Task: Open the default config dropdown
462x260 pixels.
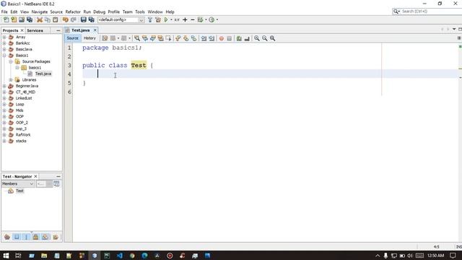Action: click(141, 19)
